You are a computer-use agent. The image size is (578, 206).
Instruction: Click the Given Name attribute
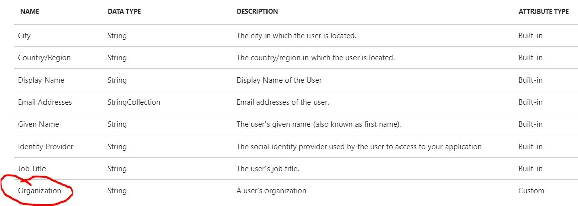point(38,124)
